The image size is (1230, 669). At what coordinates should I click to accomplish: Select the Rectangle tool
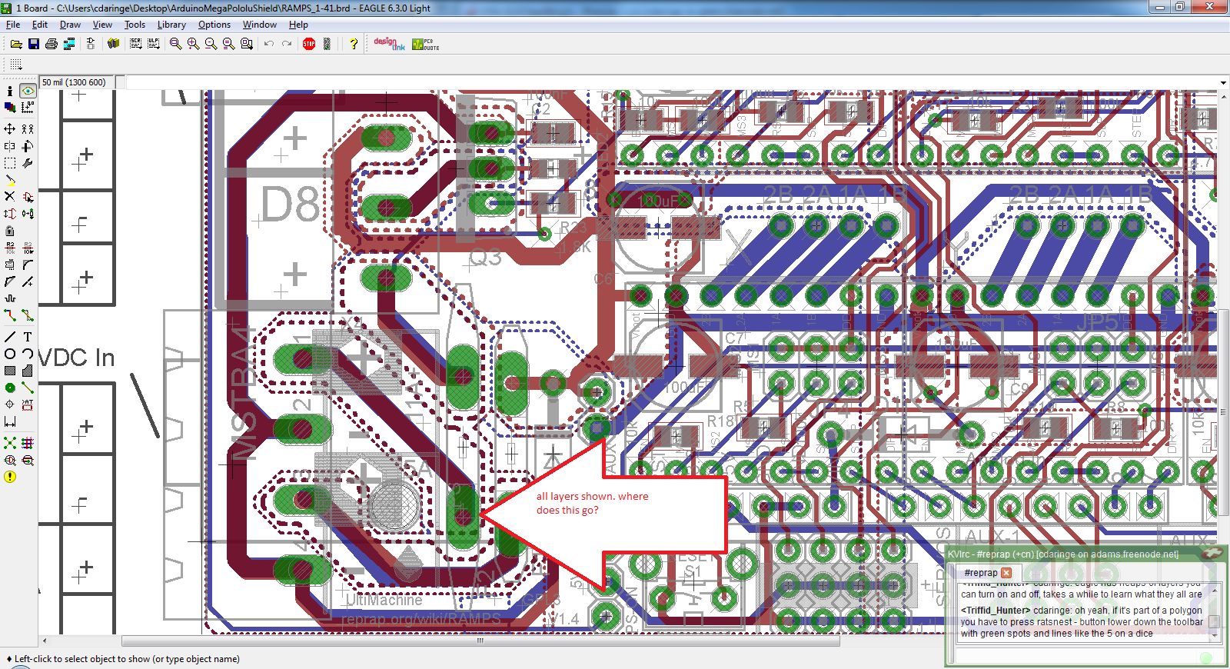[x=10, y=371]
